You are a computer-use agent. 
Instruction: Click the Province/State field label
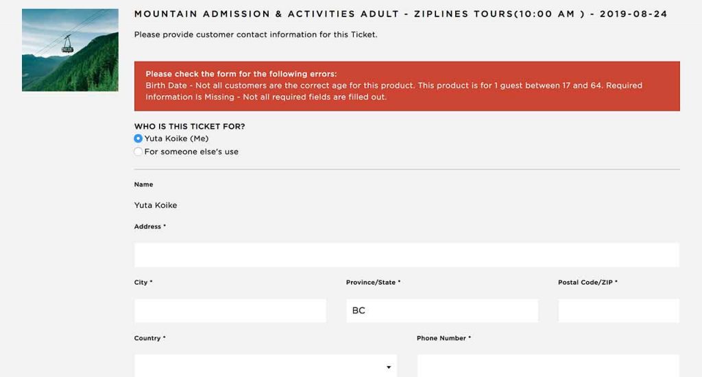(x=373, y=283)
